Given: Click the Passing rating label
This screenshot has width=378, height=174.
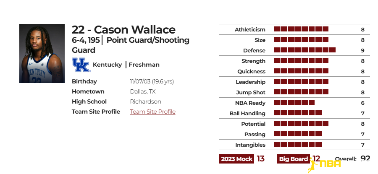Looking at the screenshot, I should pos(255,134).
